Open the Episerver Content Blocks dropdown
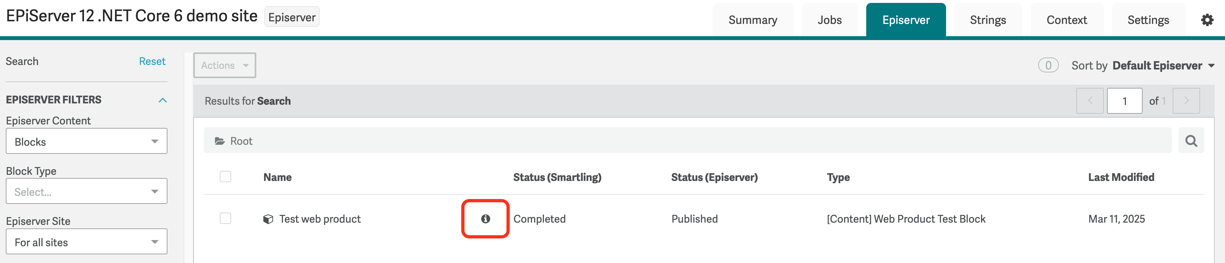The height and width of the screenshot is (263, 1225). 87,141
